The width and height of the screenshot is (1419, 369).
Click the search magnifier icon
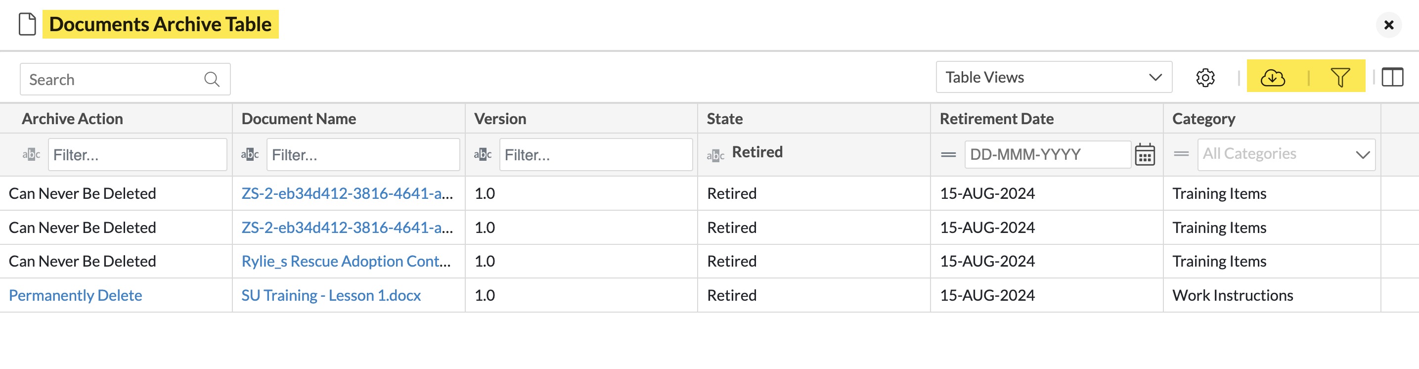point(212,79)
